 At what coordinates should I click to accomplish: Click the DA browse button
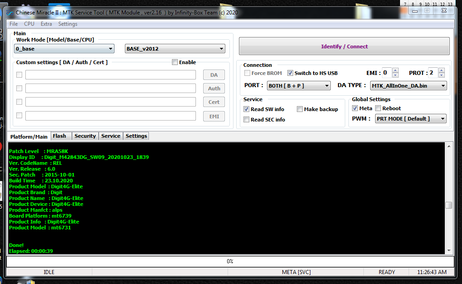[214, 74]
